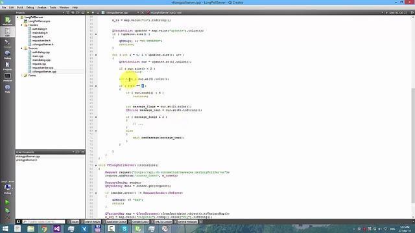Click the editor vertical scrollbar
The image size is (415, 233).
(413, 146)
